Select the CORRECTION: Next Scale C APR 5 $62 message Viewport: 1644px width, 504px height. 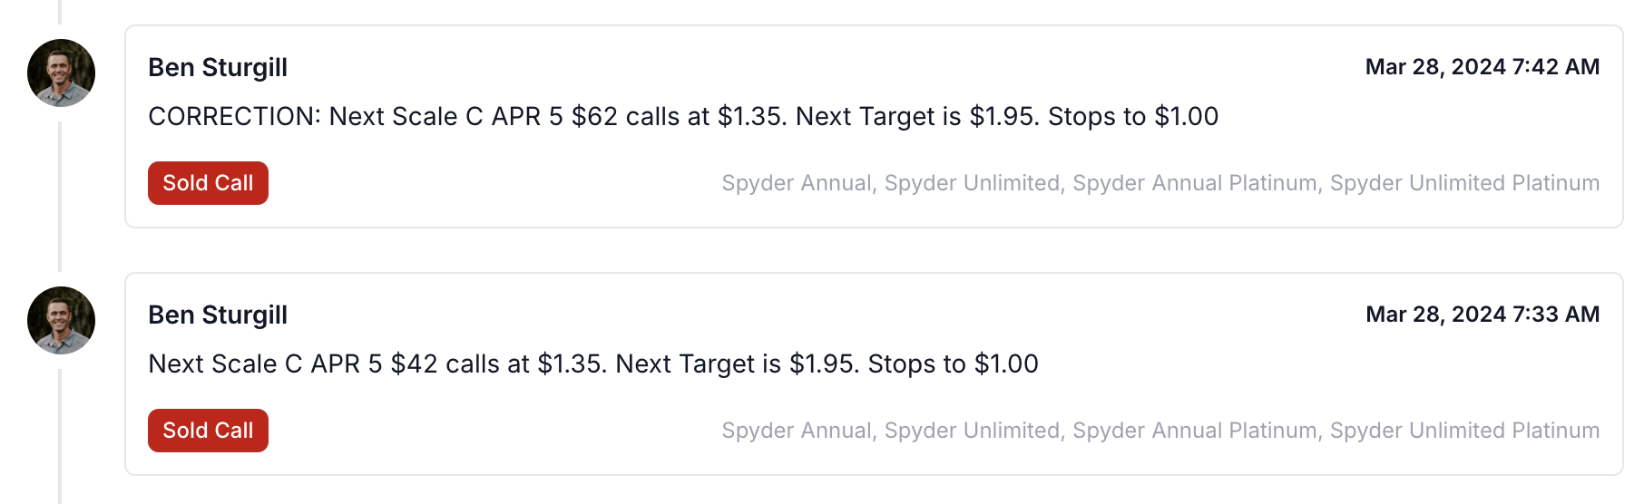click(683, 116)
